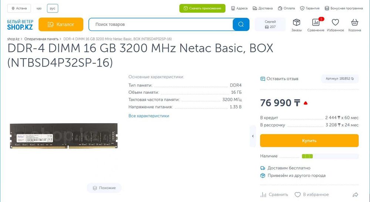Expand the collapsed side panel arrow
This screenshot has width=370, height=202.
(x=253, y=136)
